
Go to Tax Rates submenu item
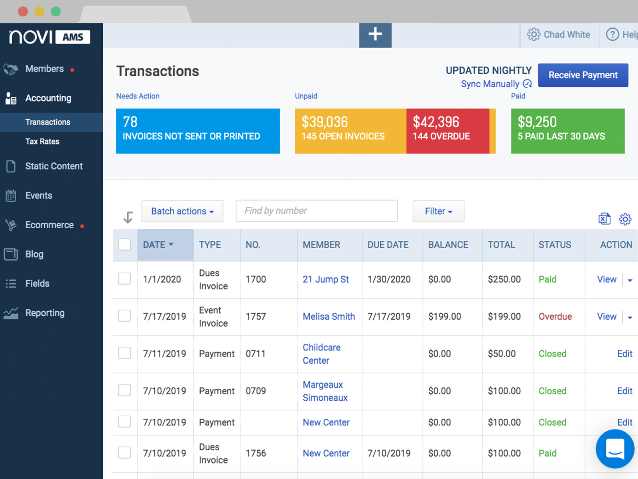pos(42,141)
